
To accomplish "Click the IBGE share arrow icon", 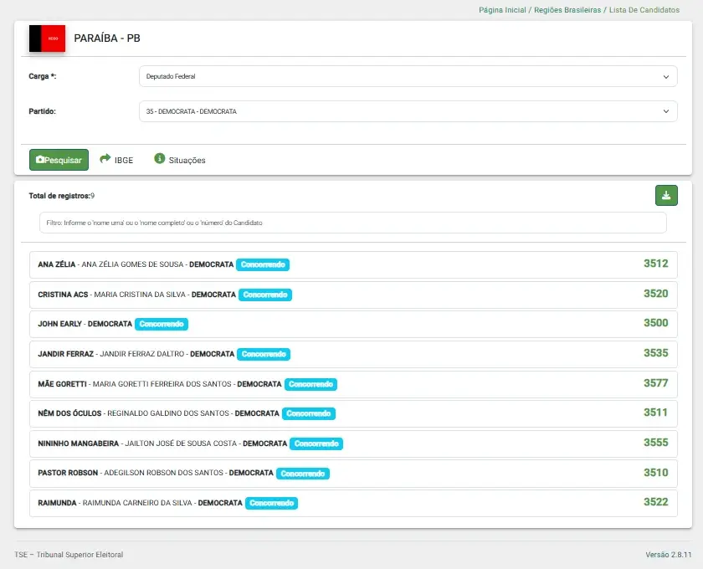I will pyautogui.click(x=105, y=158).
